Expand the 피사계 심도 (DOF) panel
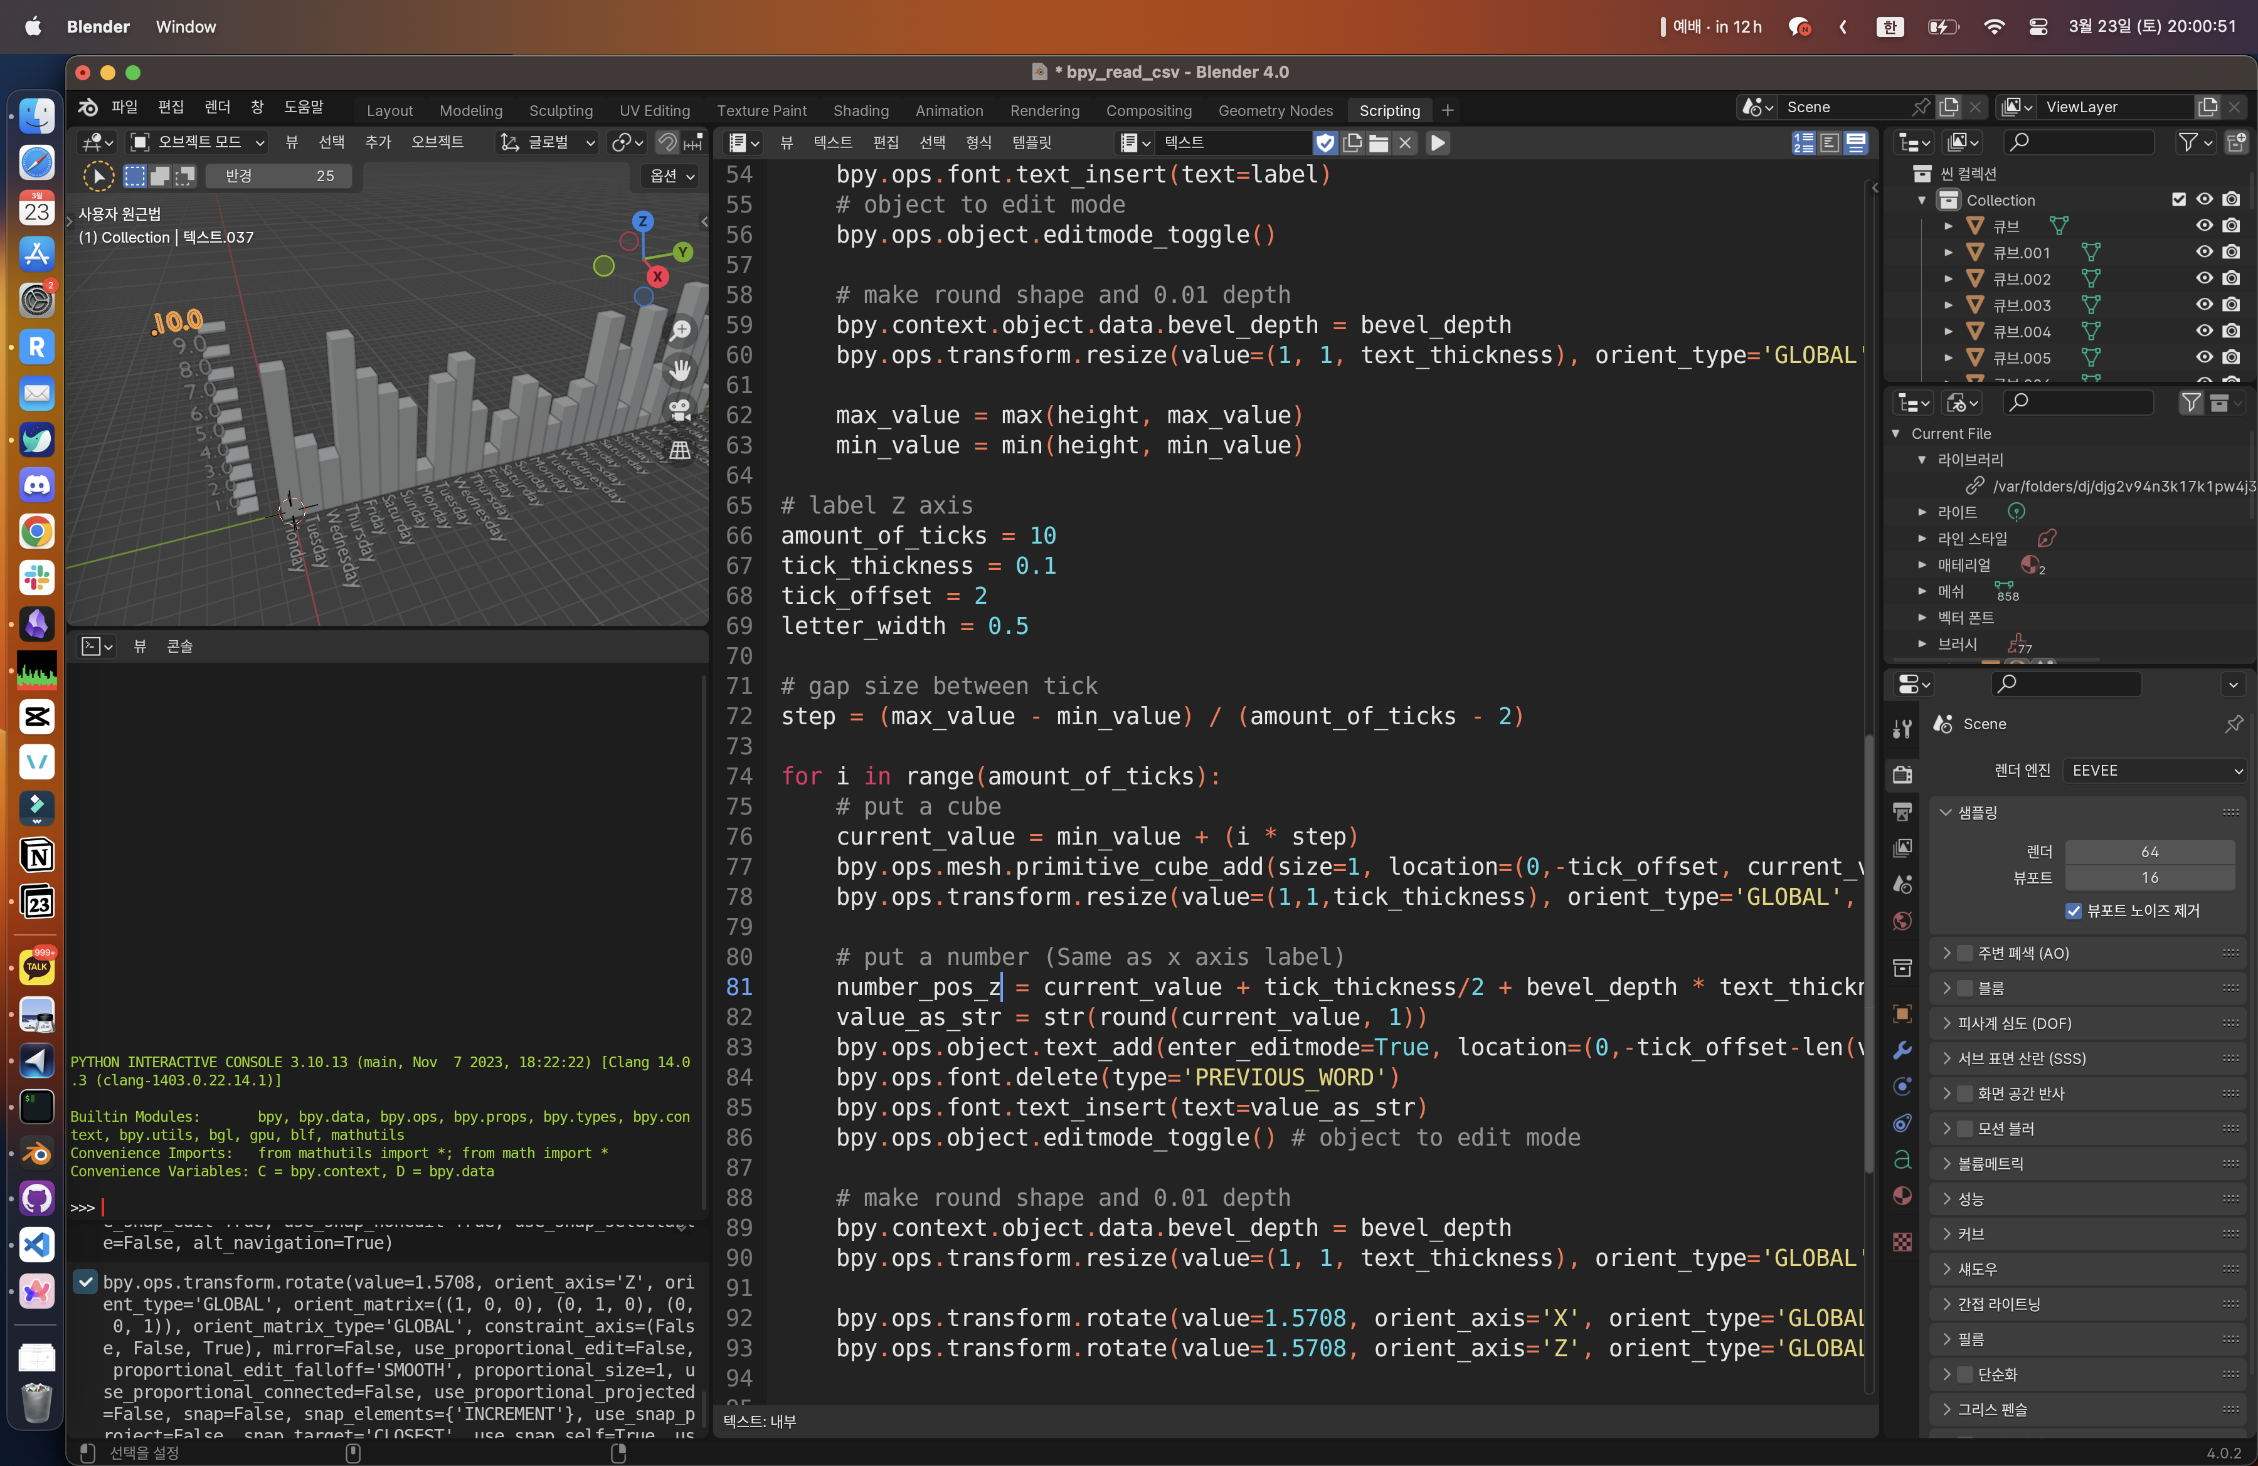 coord(2087,1023)
